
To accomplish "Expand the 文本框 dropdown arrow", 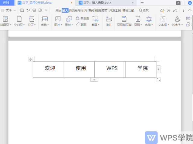I will coord(168,25).
